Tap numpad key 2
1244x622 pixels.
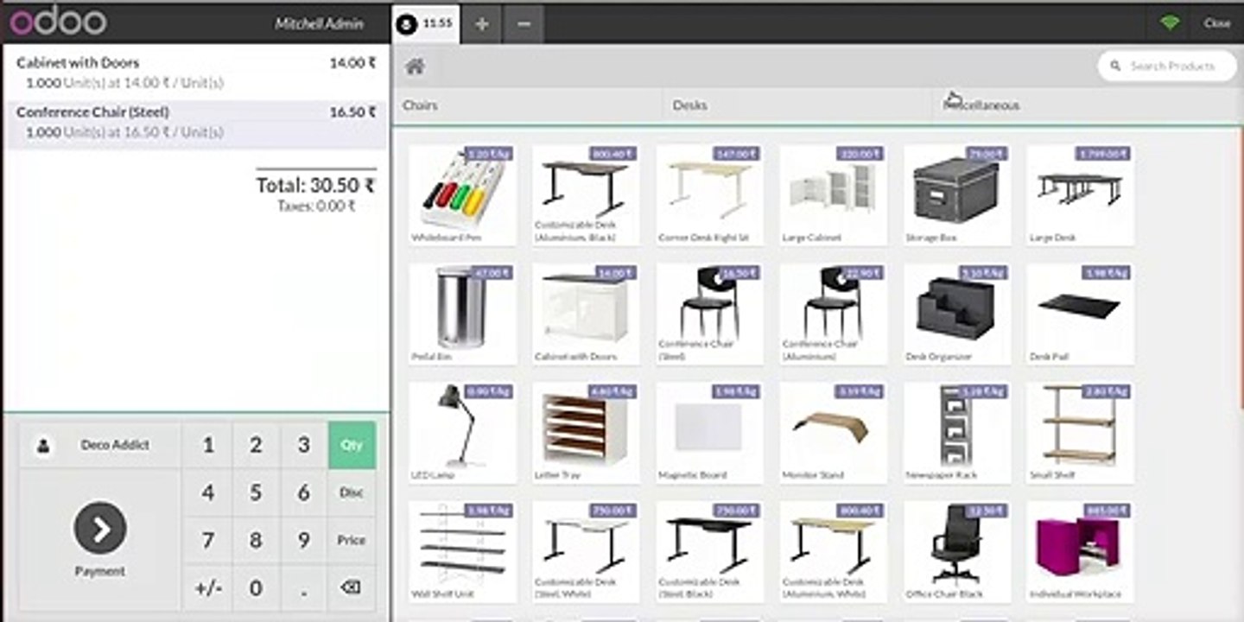(x=256, y=445)
